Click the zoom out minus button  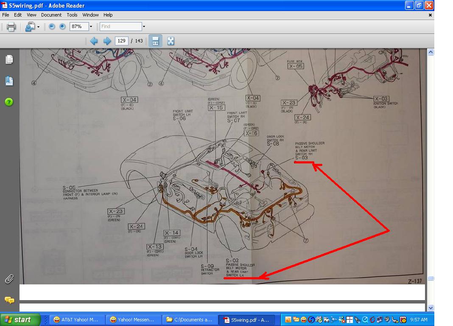click(x=52, y=26)
